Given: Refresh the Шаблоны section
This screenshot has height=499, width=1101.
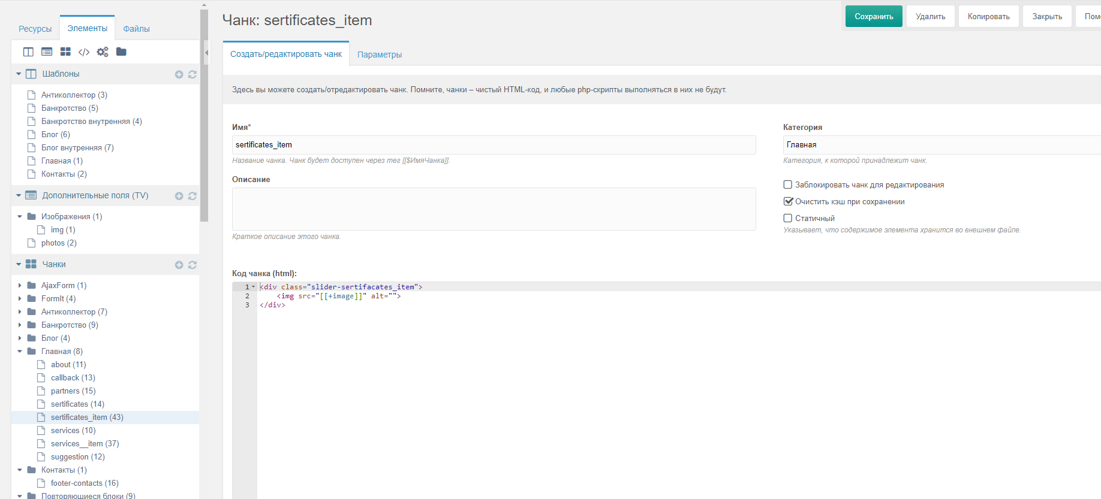Looking at the screenshot, I should tap(192, 74).
